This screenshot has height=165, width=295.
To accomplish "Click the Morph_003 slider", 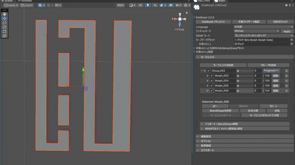I will [245, 76].
